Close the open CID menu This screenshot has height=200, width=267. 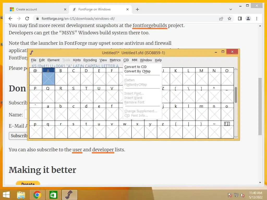pos(126,60)
